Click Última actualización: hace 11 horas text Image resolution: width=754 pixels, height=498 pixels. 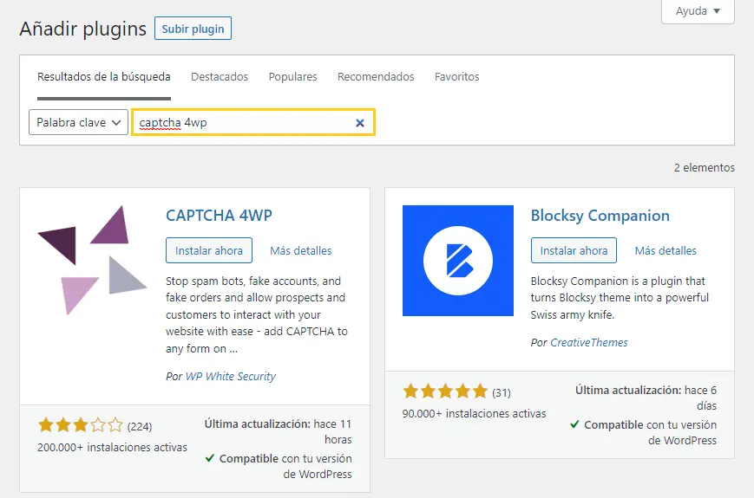(x=278, y=431)
